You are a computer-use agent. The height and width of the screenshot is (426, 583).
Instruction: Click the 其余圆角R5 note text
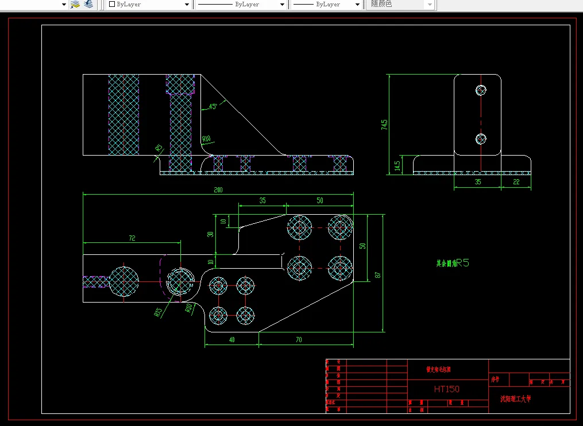[453, 263]
